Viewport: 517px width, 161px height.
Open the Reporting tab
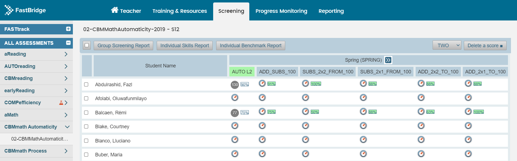331,11
